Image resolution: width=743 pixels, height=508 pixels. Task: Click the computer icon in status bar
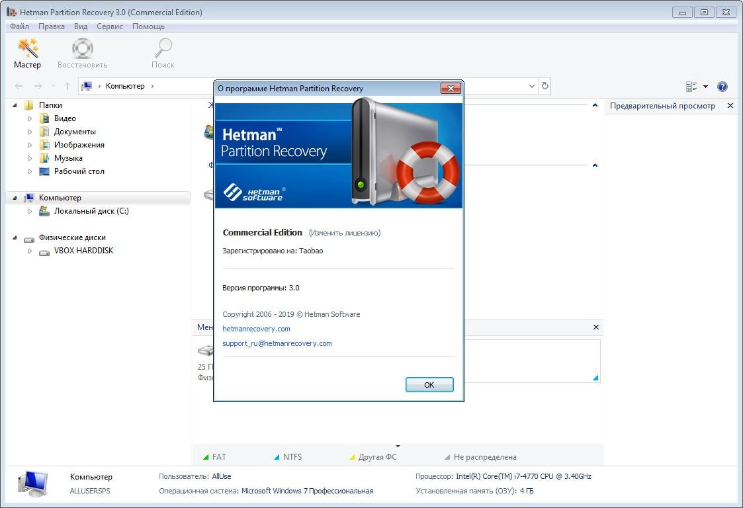(x=32, y=484)
